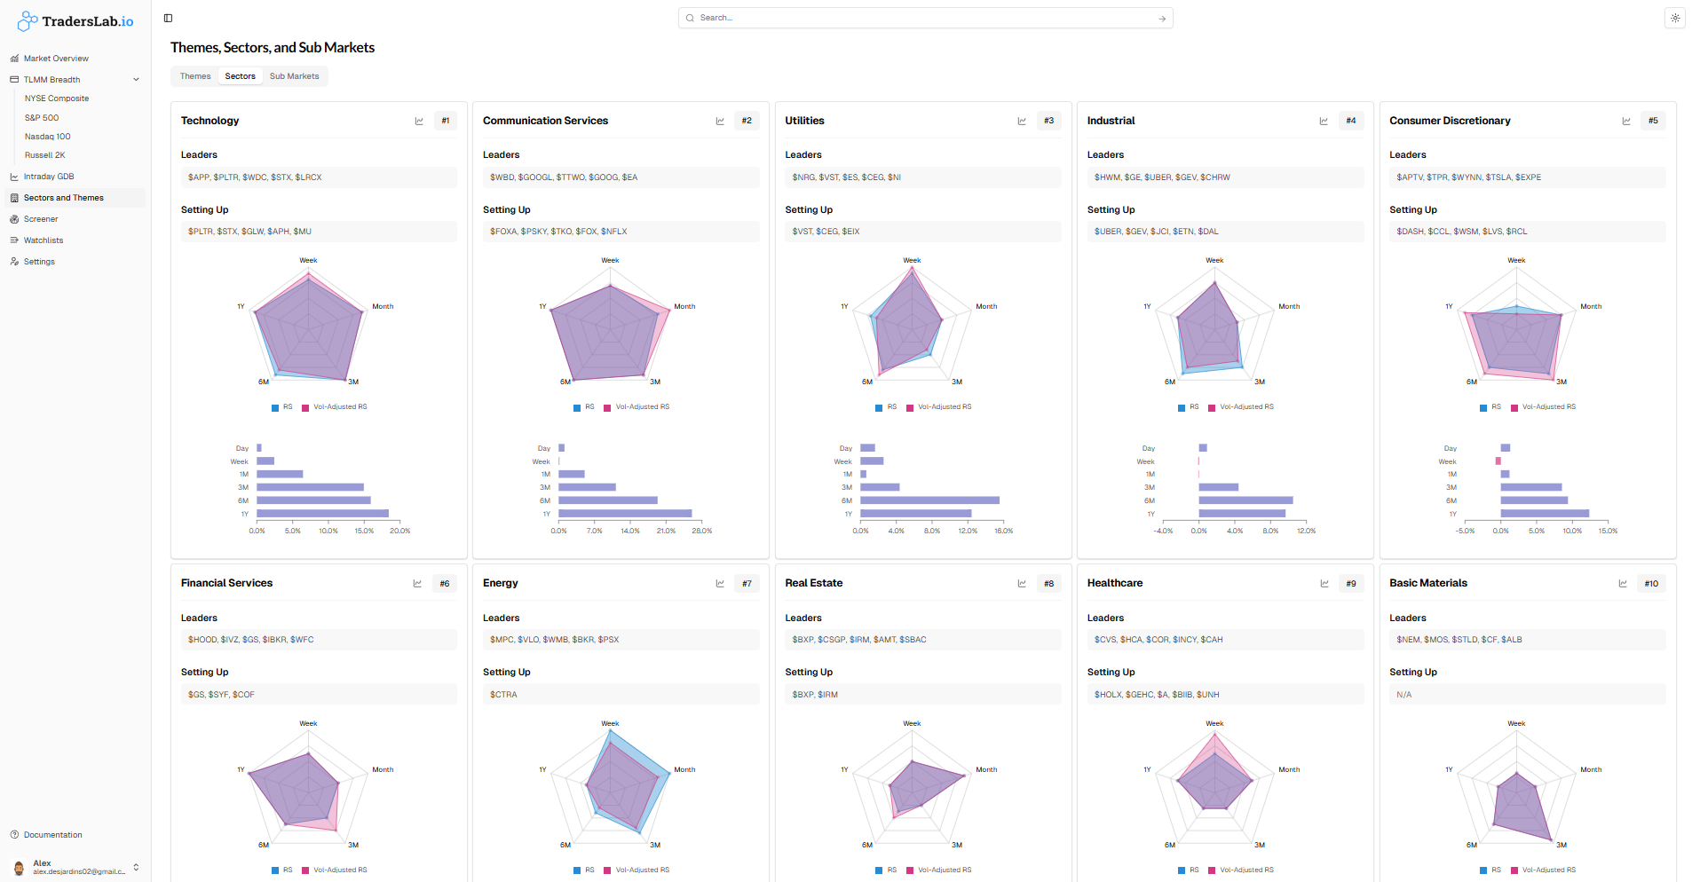Click the #1 rank badge on Technology
The height and width of the screenshot is (882, 1692).
click(446, 121)
